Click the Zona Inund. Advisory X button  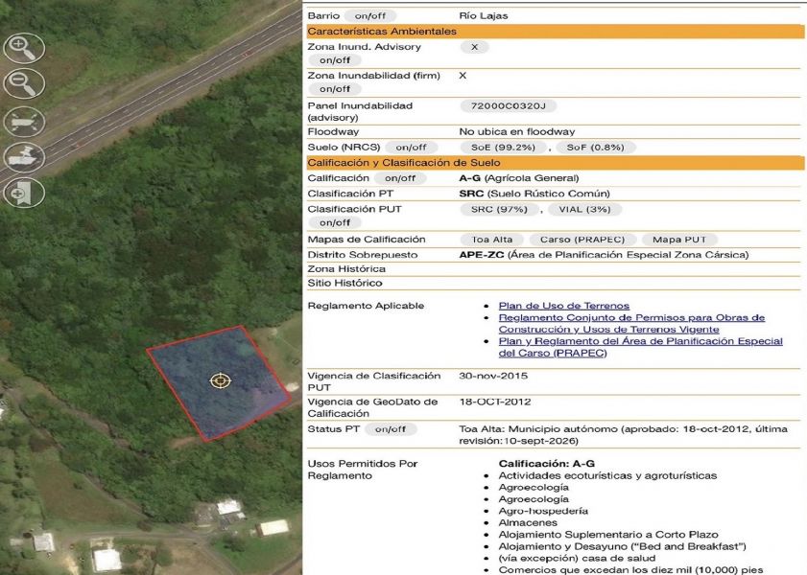click(x=474, y=47)
